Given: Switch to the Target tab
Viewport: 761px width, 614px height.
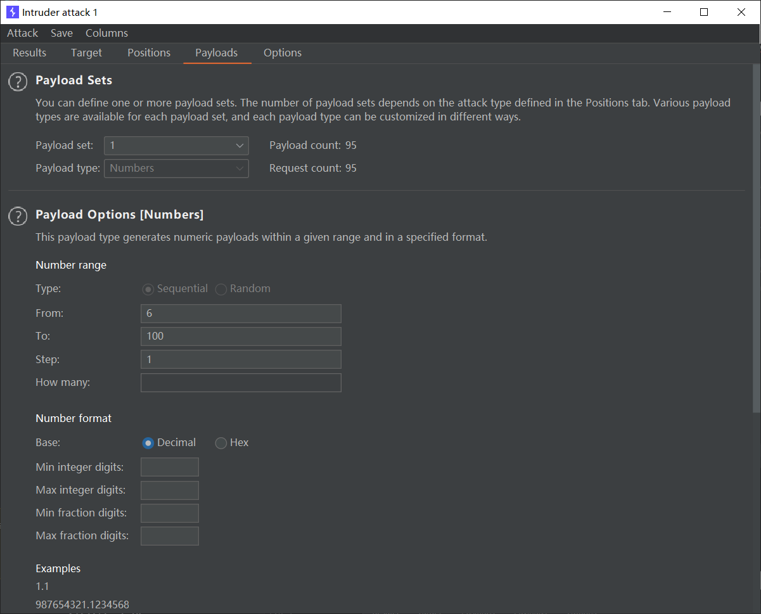Looking at the screenshot, I should (86, 53).
